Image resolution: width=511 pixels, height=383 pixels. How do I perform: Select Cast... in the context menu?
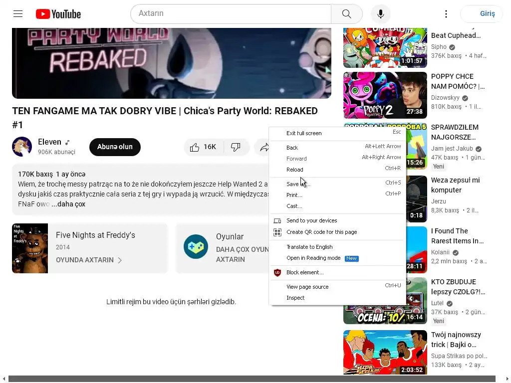click(339, 206)
